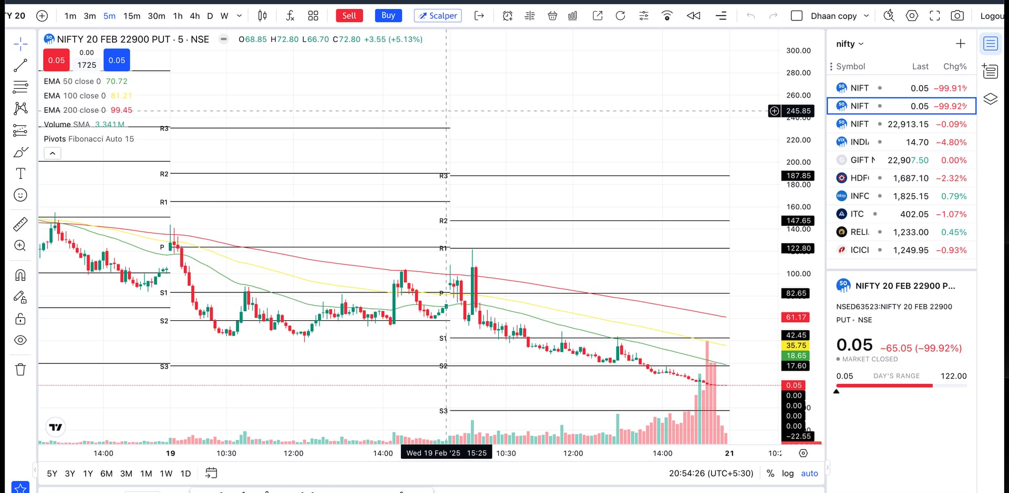The width and height of the screenshot is (1009, 493).
Task: Click the red Sell button
Action: (349, 16)
